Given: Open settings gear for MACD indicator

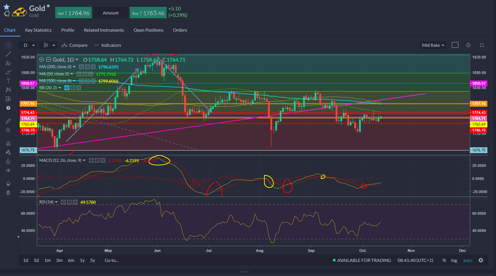Looking at the screenshot, I should (x=97, y=160).
